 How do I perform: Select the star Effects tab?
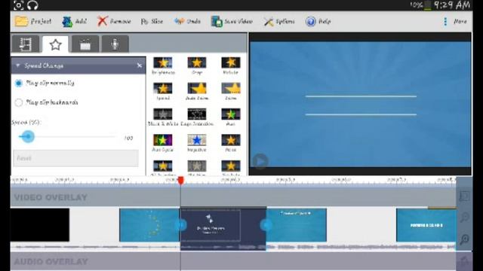(55, 45)
